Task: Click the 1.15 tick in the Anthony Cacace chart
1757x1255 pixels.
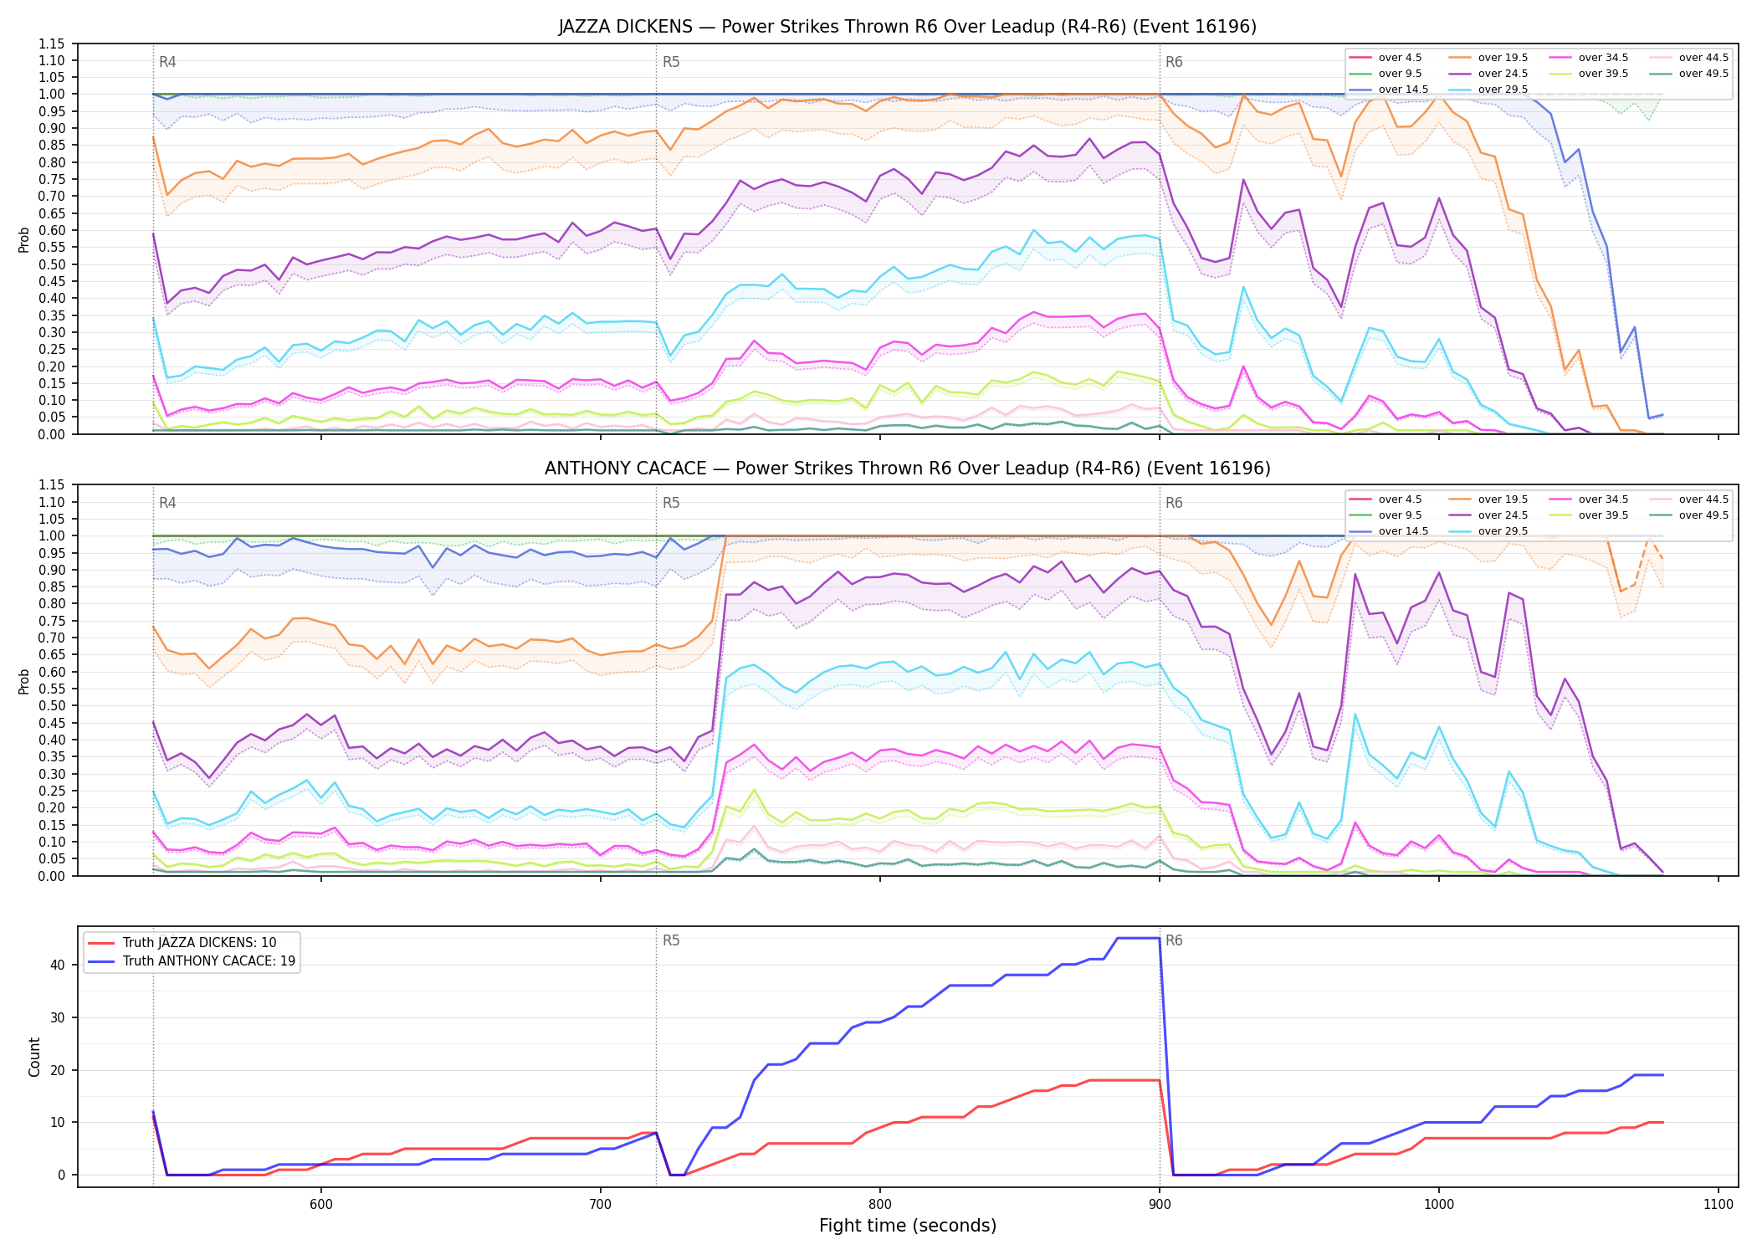Action: point(52,485)
